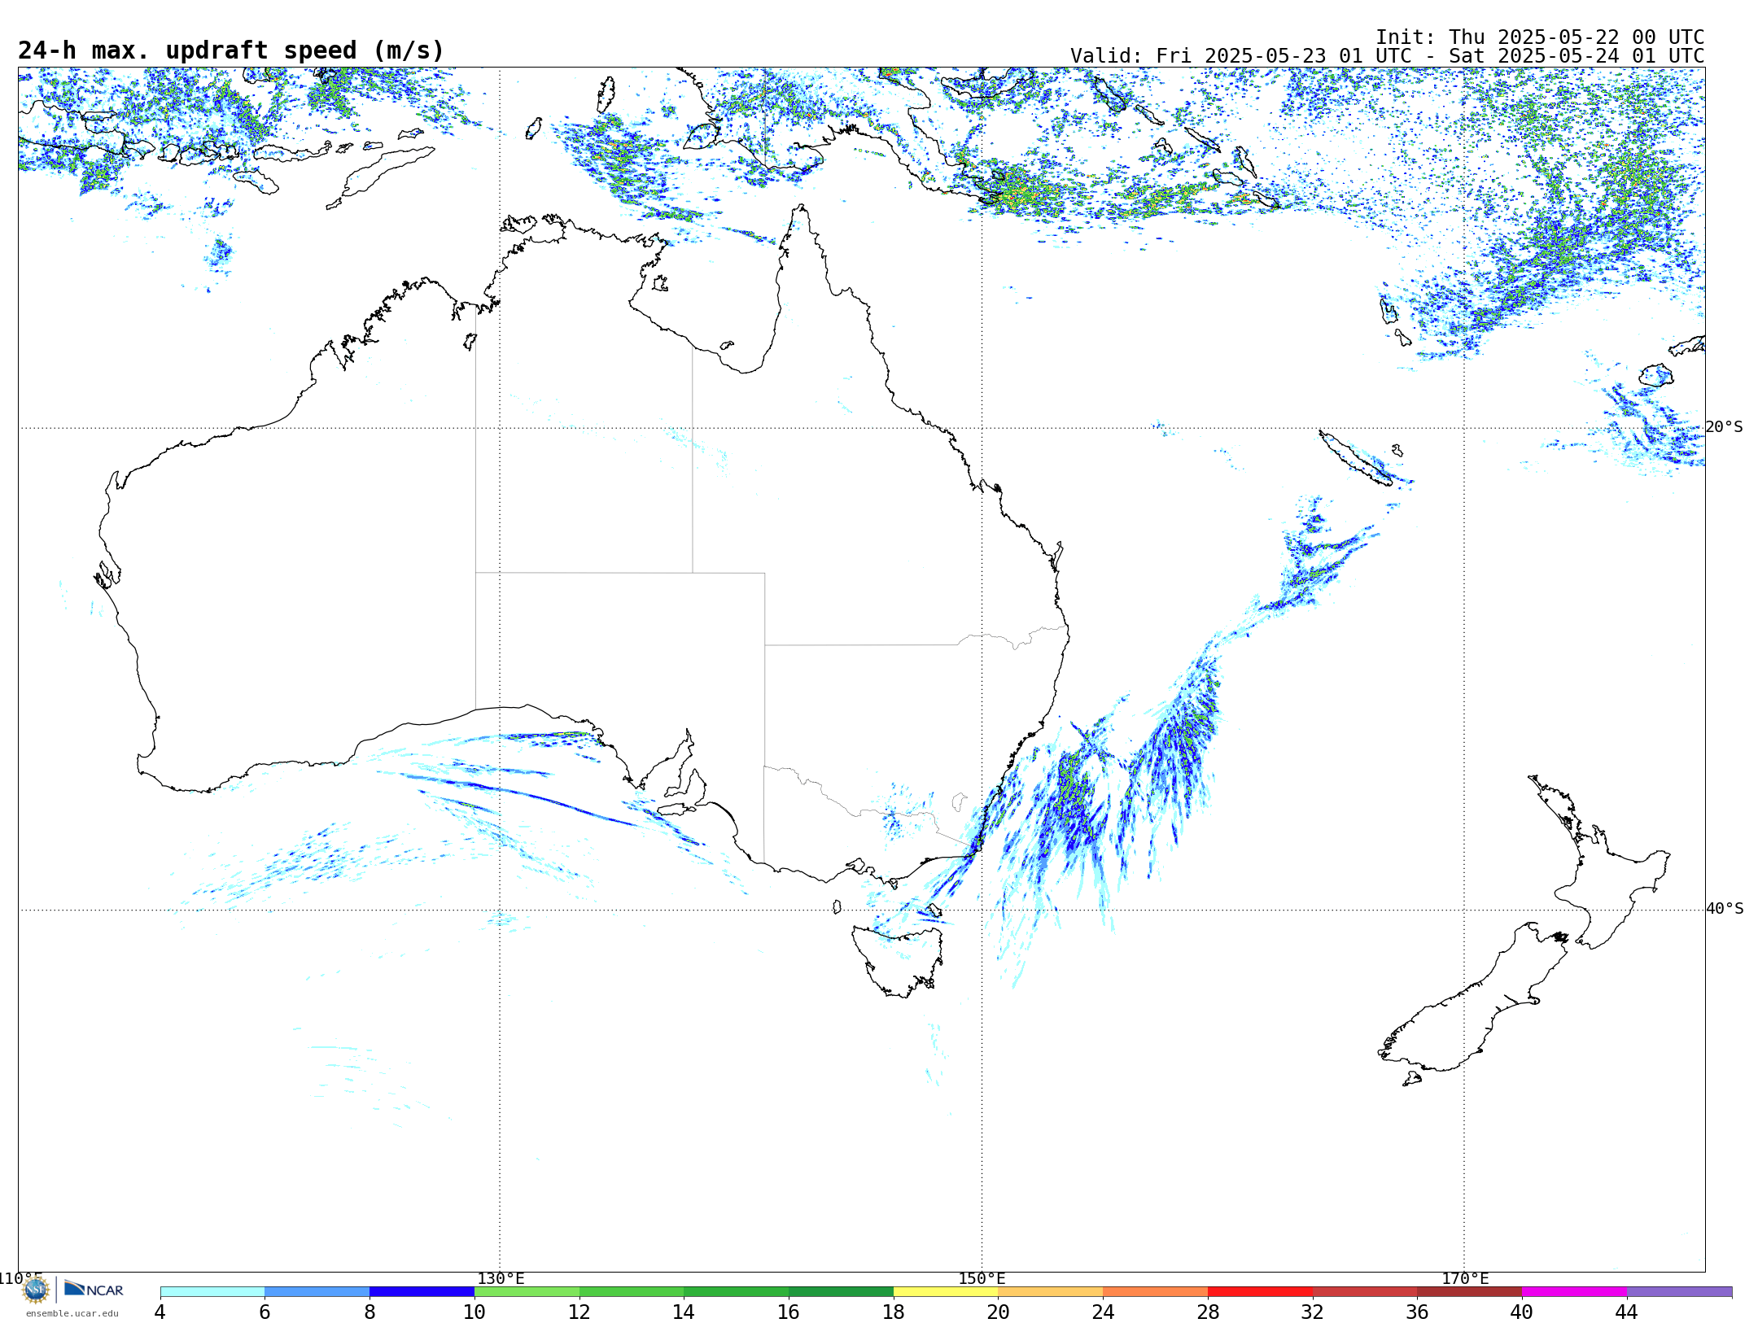1758x1323 pixels.
Task: Click the colorbar tick label '20'
Action: pos(999,1312)
